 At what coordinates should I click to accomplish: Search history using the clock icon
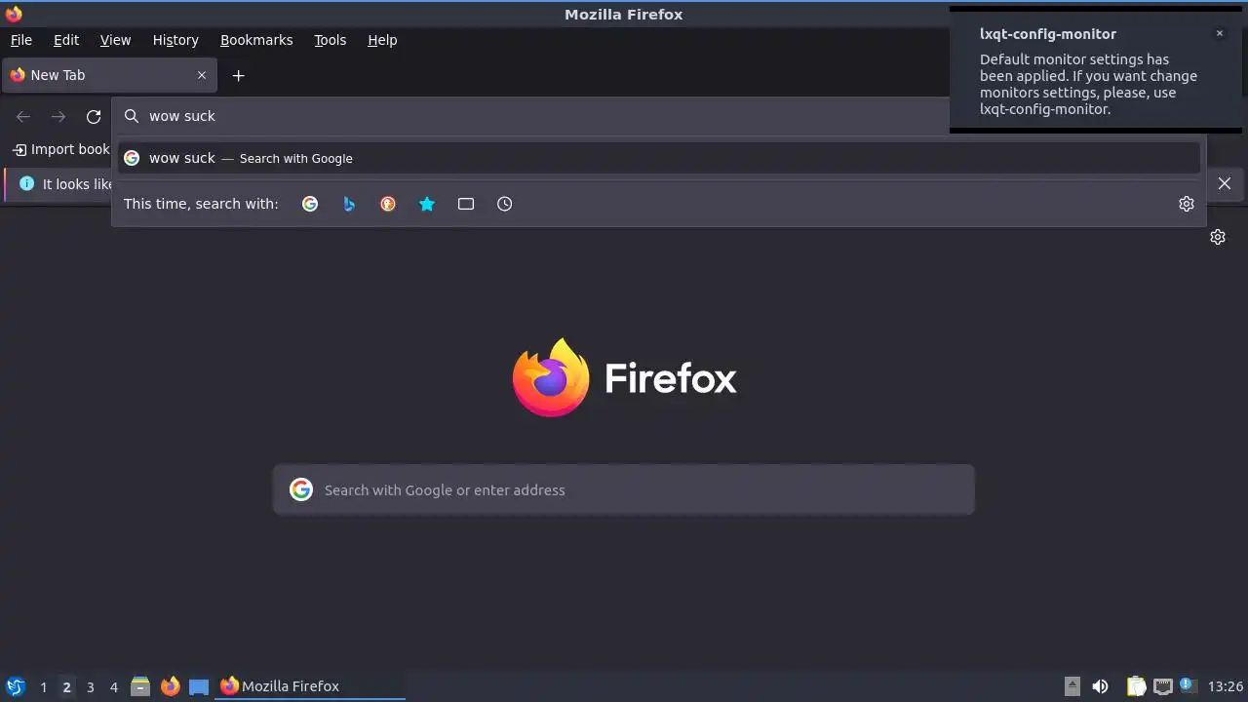(504, 204)
